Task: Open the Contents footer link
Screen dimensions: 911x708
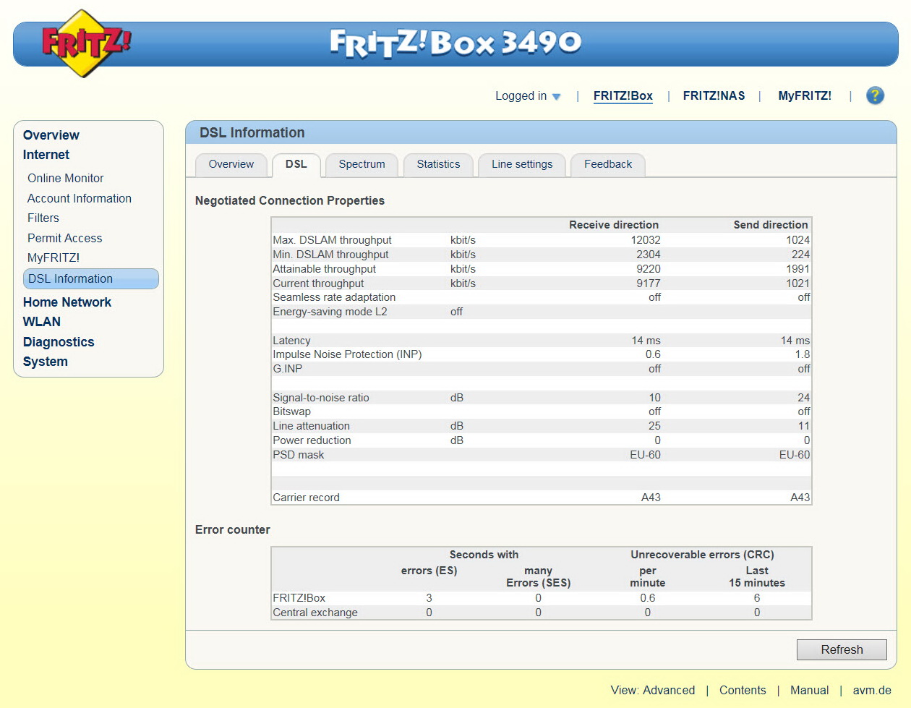Action: pyautogui.click(x=743, y=690)
